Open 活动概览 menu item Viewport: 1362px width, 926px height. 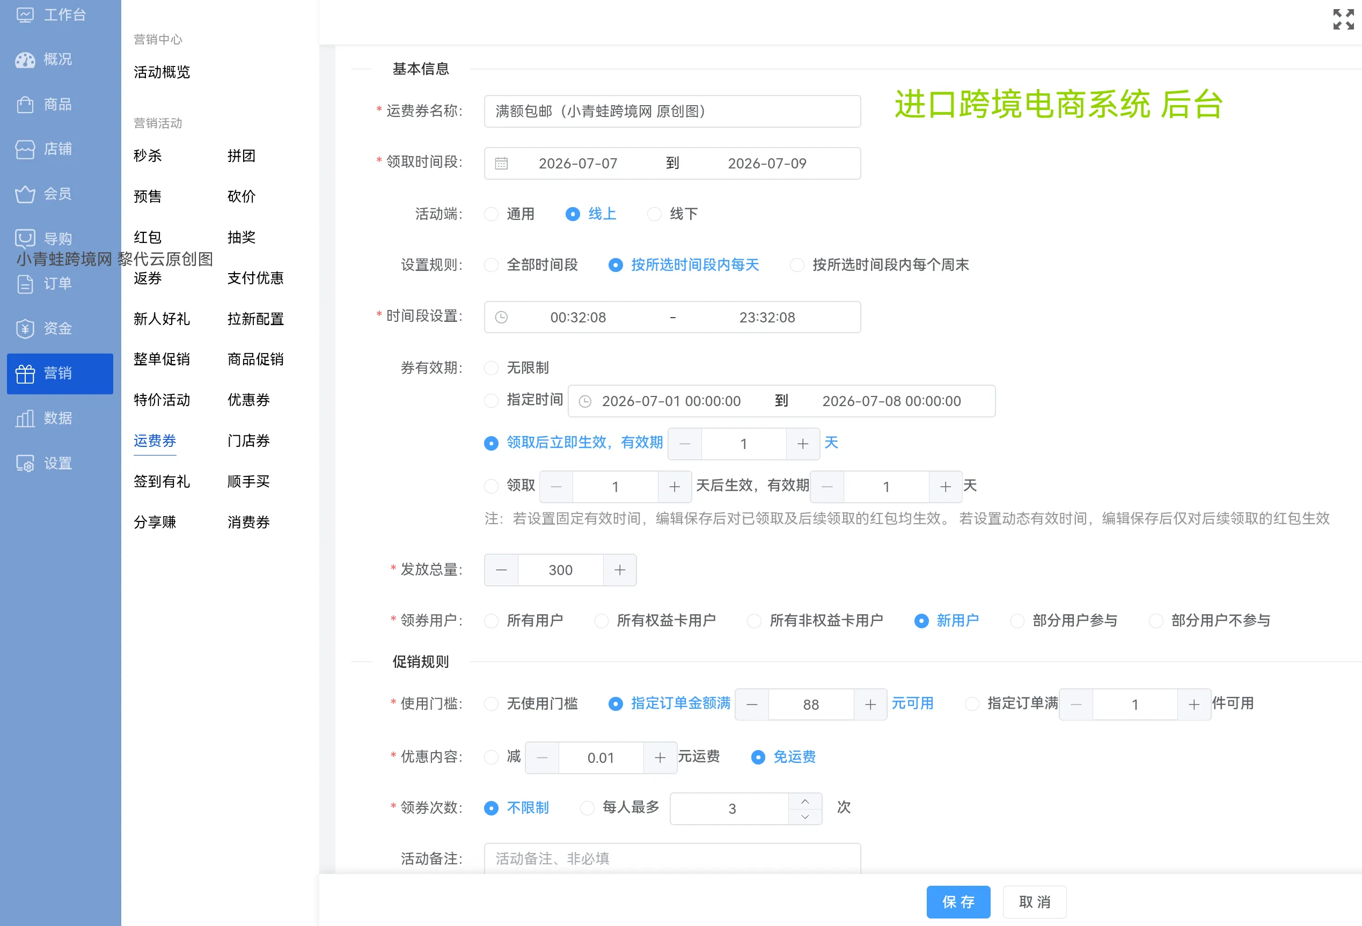(x=162, y=72)
